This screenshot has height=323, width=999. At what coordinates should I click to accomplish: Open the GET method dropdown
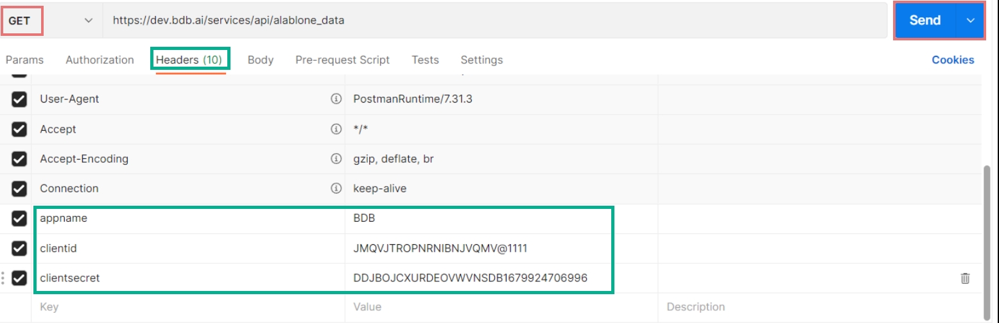(x=51, y=21)
